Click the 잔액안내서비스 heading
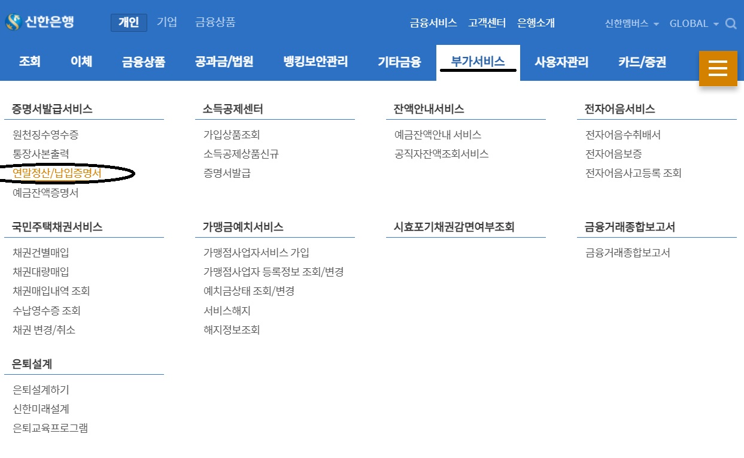This screenshot has width=744, height=458. coord(429,109)
